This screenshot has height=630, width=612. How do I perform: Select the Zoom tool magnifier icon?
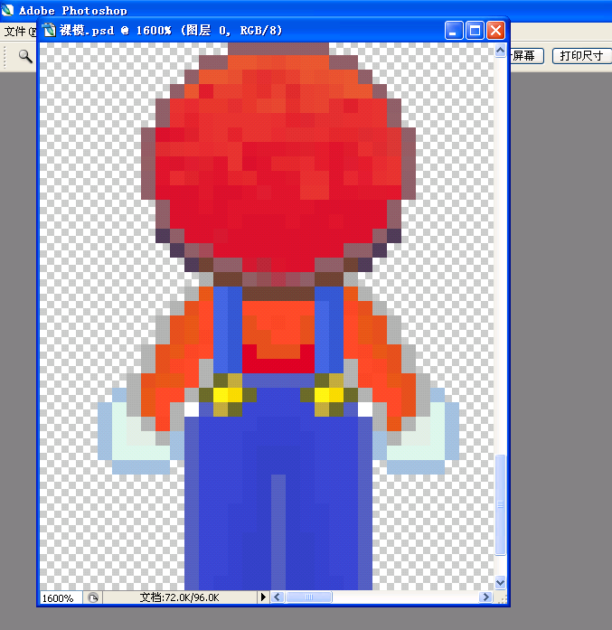coord(25,56)
